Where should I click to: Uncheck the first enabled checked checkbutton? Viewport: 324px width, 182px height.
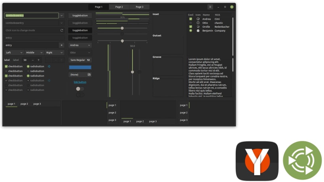pos(13,66)
